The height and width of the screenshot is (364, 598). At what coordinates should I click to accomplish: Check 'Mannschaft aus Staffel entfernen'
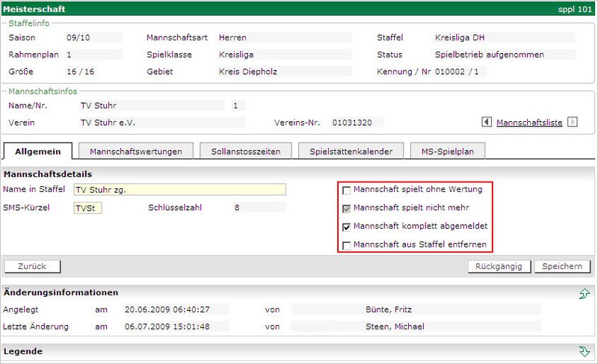[346, 245]
